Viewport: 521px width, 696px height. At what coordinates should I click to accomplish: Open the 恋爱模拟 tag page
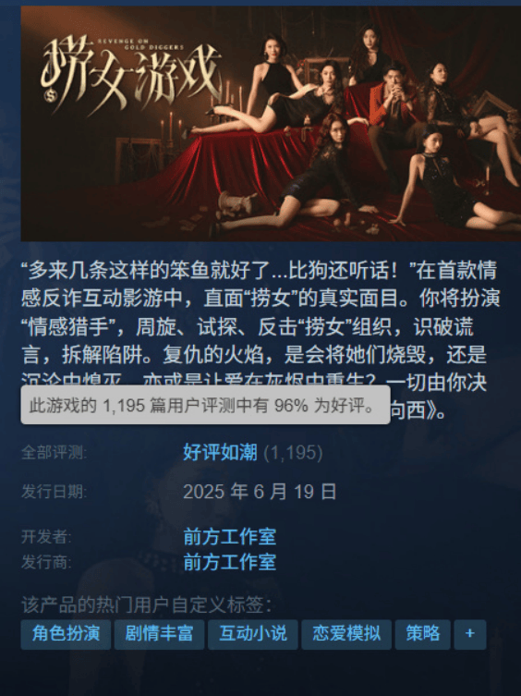346,634
